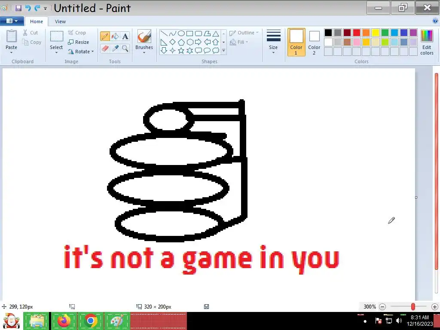Open the Paint file menu button

pos(12,21)
